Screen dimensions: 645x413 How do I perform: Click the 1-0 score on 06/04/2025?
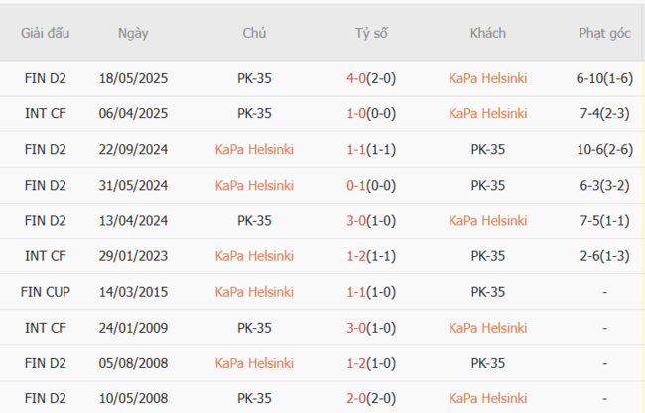click(356, 114)
